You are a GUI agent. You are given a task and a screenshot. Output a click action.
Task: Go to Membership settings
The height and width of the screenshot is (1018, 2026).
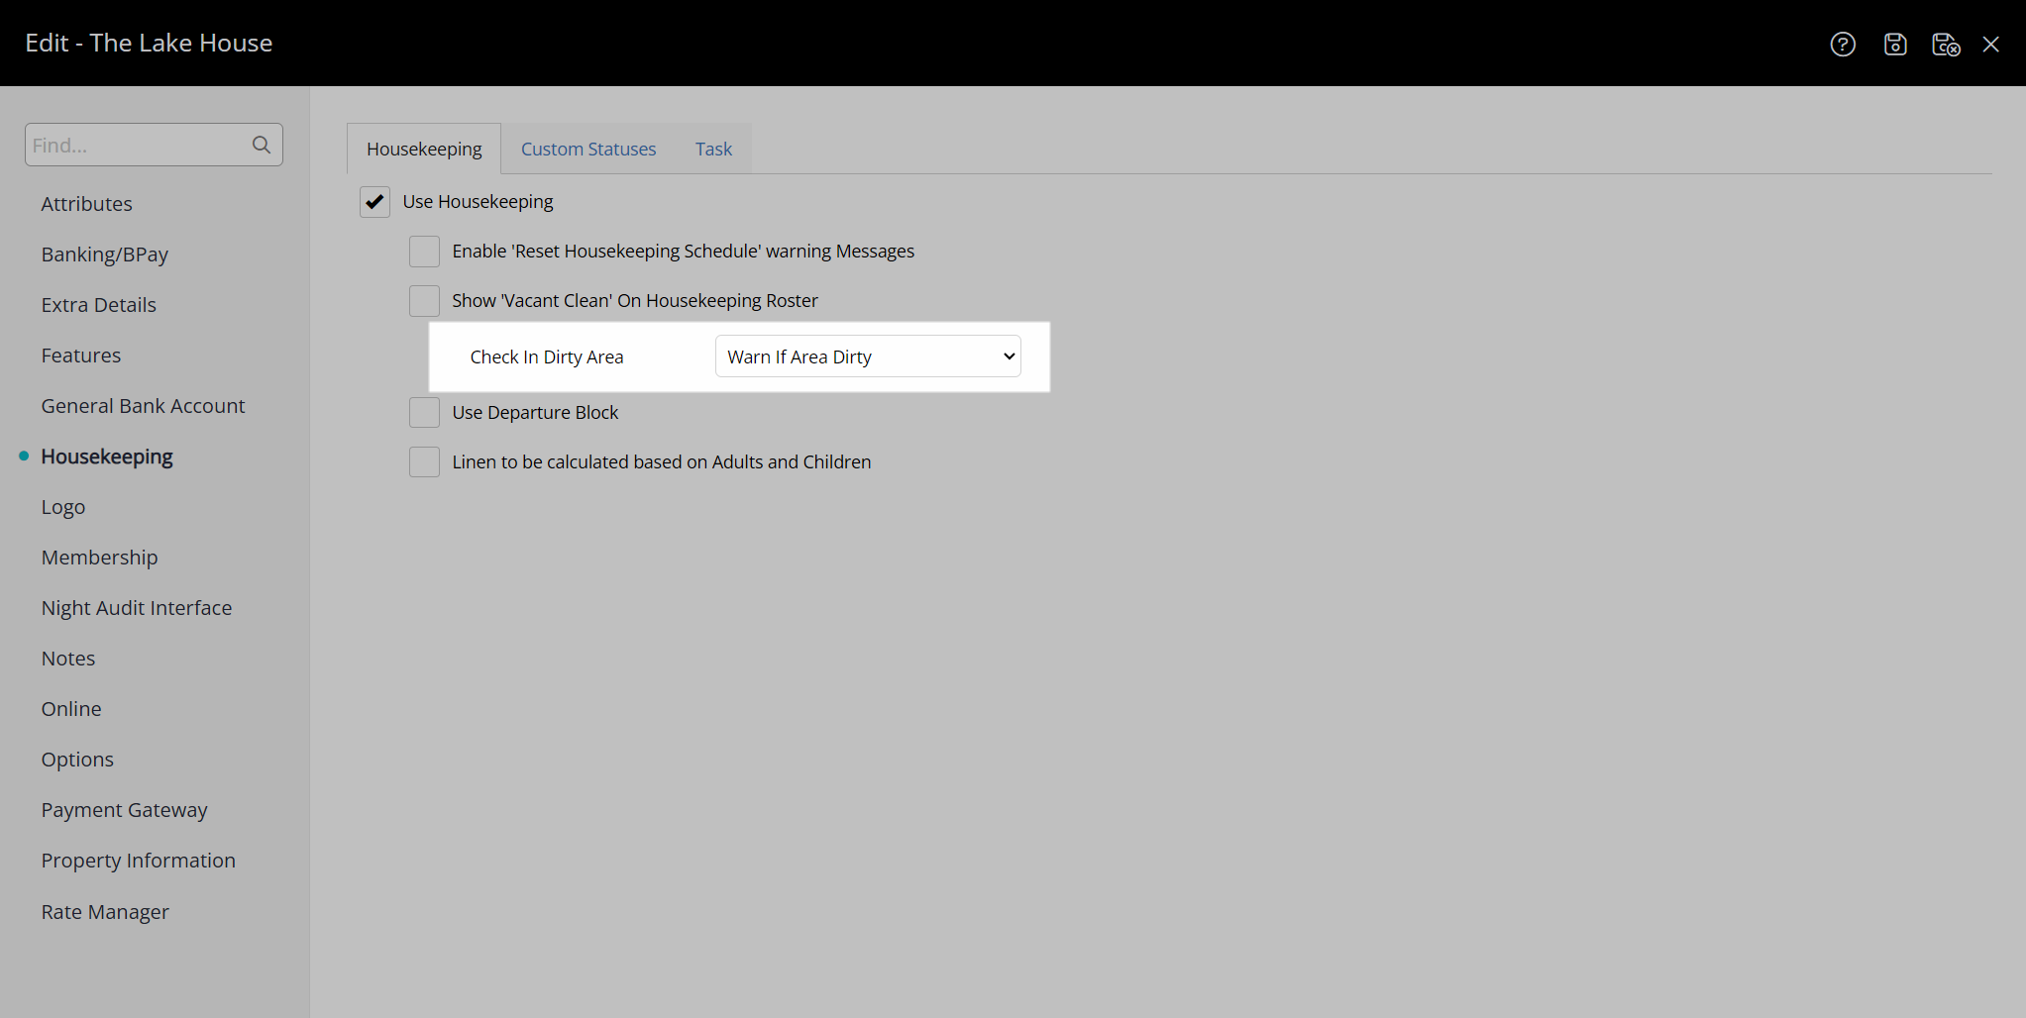[x=99, y=558]
